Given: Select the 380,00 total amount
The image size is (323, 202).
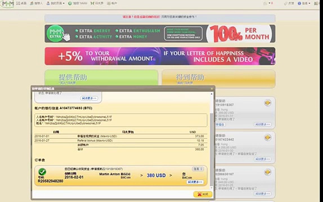Looking at the screenshot, I should click(x=199, y=149).
